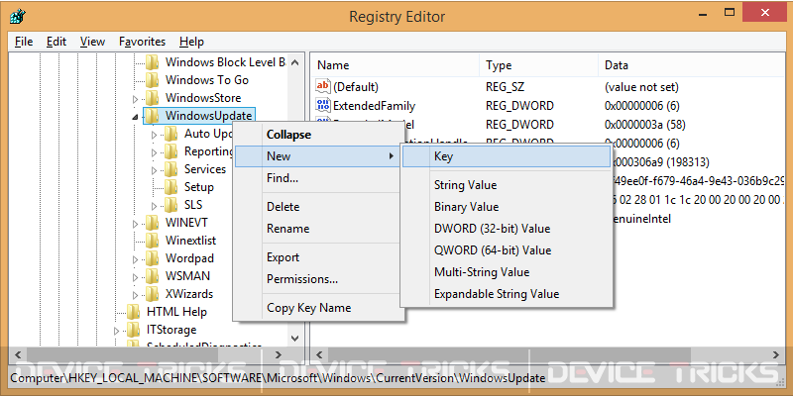Click the tree pane scroll down arrow

click(295, 338)
